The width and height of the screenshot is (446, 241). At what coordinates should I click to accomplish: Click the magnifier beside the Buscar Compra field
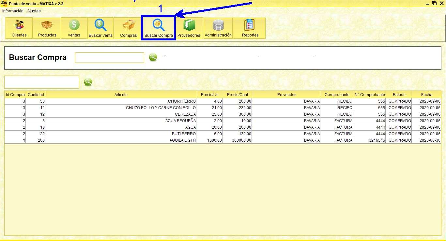coord(153,57)
